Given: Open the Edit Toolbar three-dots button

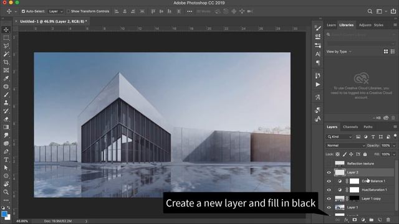Looking at the screenshot, I should pyautogui.click(x=6, y=200).
